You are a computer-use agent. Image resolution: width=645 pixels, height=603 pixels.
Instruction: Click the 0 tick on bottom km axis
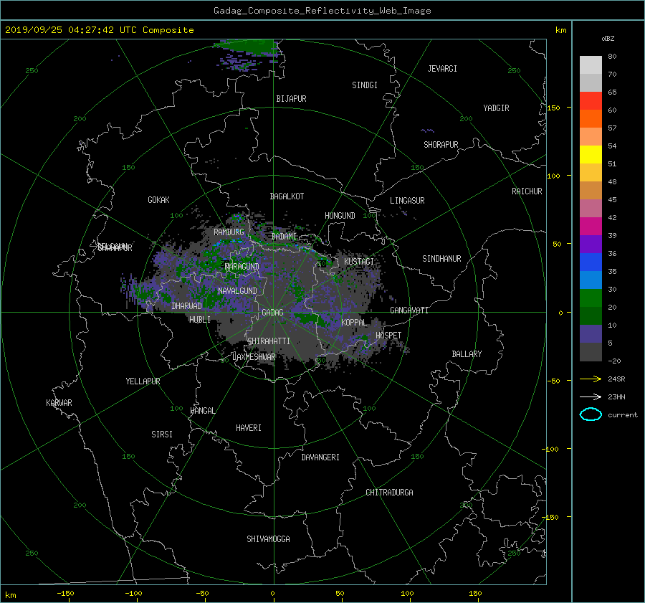click(x=273, y=593)
